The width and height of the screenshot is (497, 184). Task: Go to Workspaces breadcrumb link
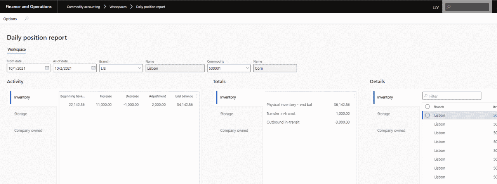(118, 7)
